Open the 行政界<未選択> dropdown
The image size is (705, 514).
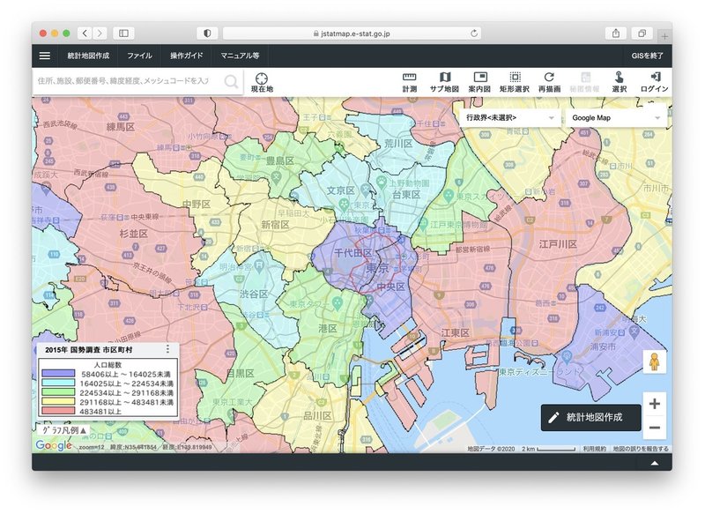point(510,118)
